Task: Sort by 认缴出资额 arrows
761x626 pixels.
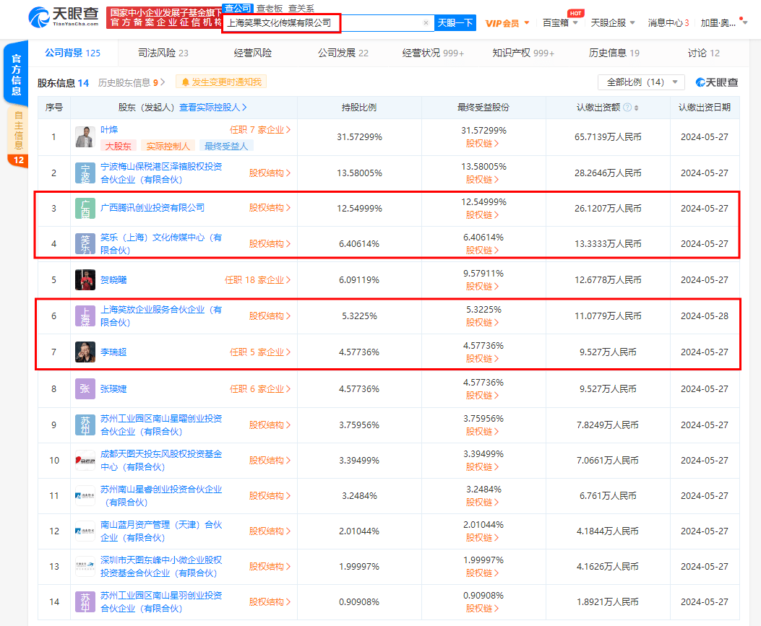Action: coord(636,108)
